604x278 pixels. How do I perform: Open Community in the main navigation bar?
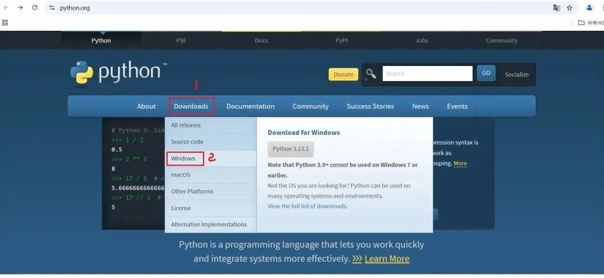pyautogui.click(x=310, y=106)
